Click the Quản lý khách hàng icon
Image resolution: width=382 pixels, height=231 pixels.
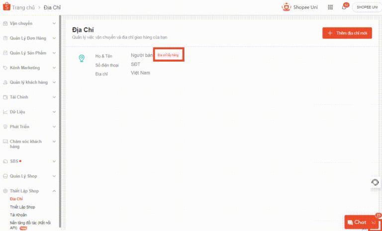coord(5,82)
